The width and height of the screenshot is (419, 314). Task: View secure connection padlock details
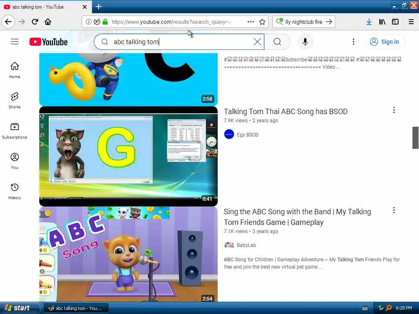[x=105, y=22]
